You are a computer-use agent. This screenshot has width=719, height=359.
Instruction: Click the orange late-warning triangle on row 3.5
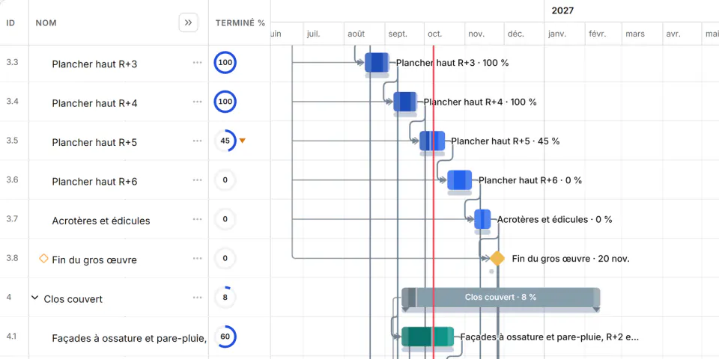pos(243,141)
